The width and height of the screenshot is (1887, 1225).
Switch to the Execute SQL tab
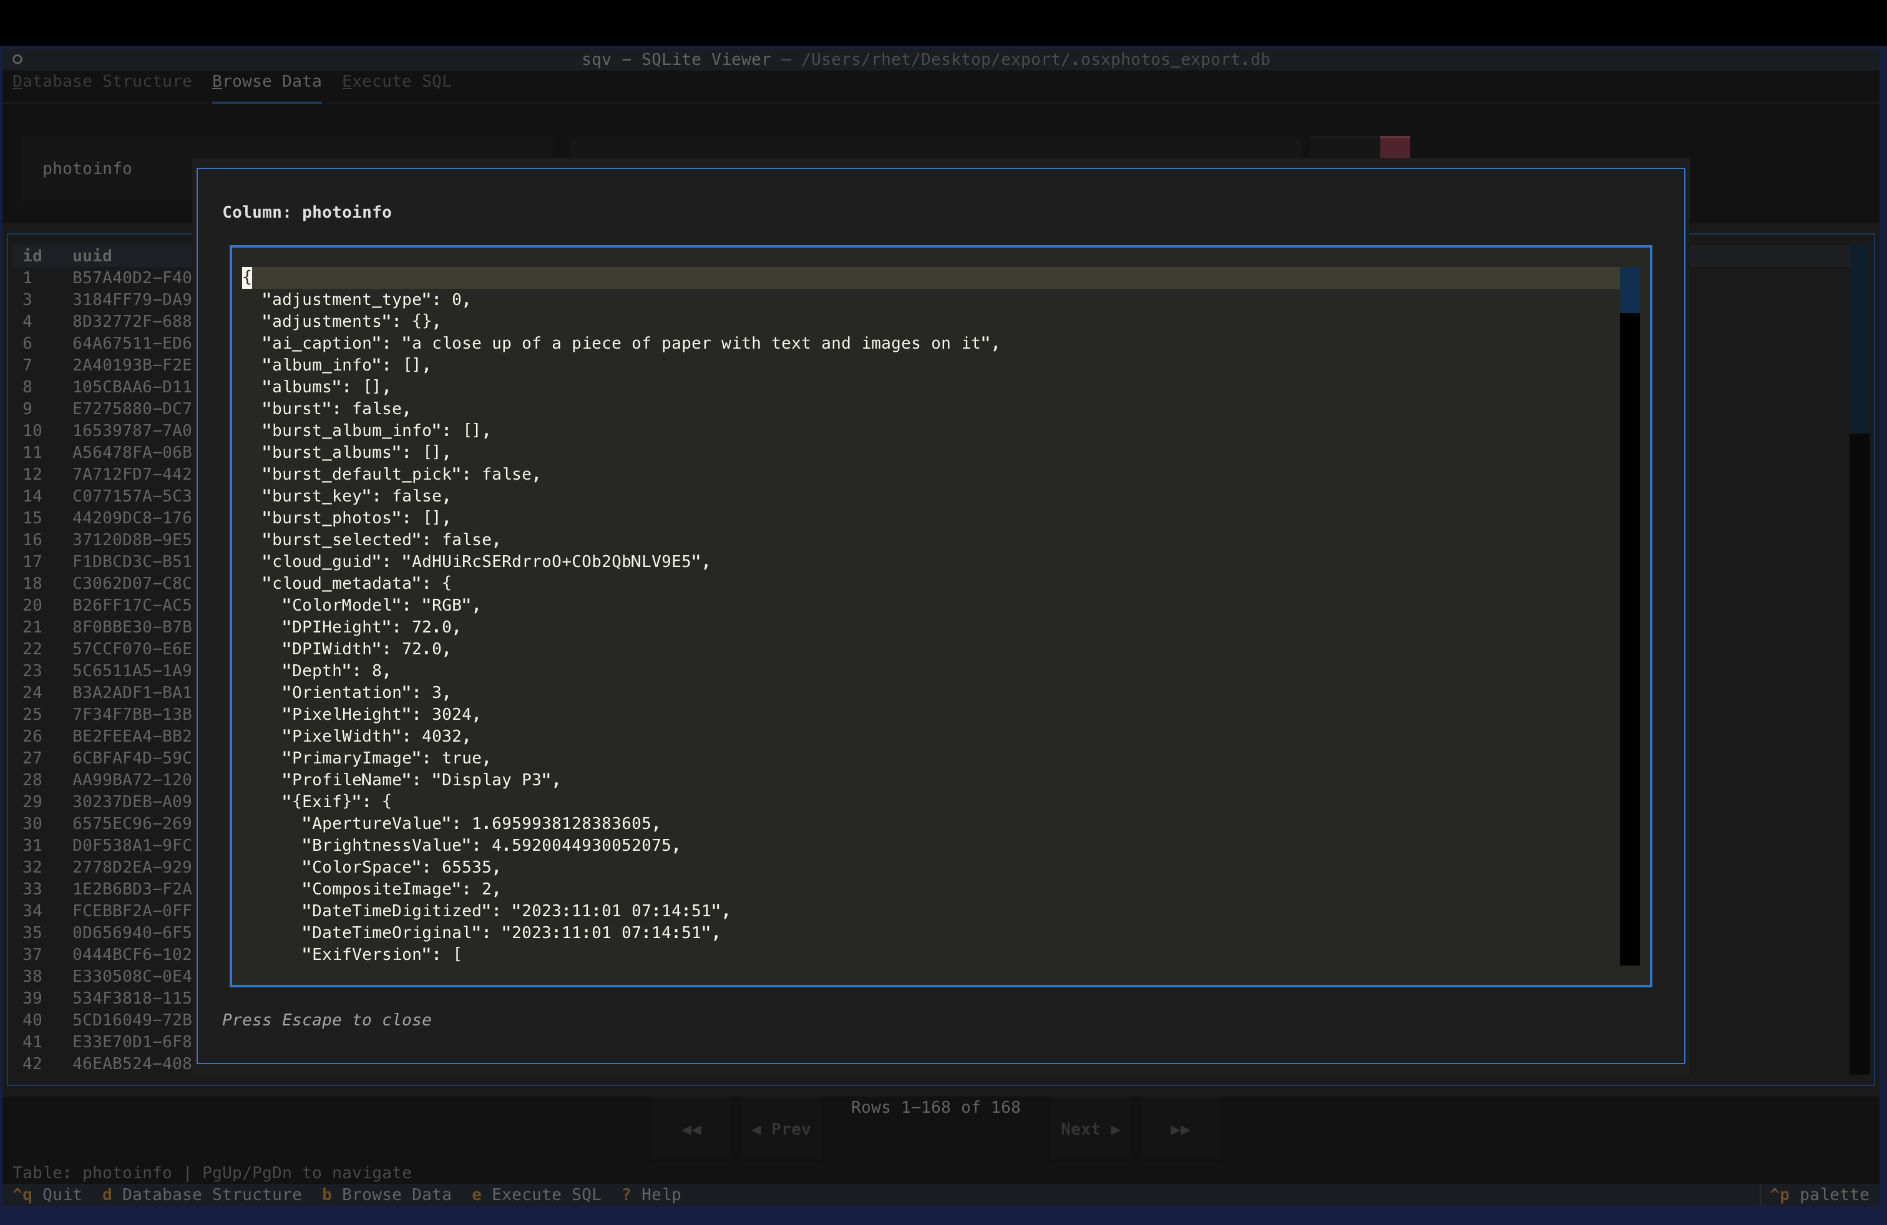tap(396, 81)
